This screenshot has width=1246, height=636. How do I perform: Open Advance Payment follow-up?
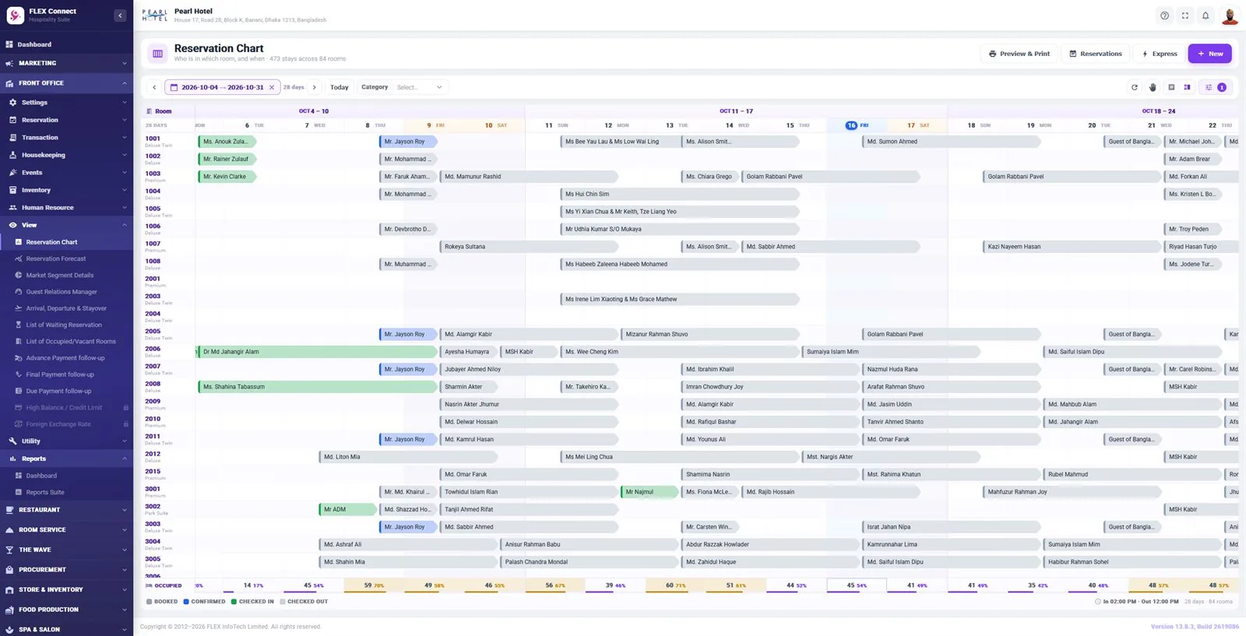click(66, 358)
